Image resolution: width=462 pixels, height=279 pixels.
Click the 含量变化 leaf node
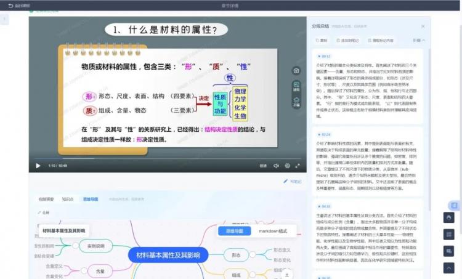pyautogui.click(x=54, y=277)
